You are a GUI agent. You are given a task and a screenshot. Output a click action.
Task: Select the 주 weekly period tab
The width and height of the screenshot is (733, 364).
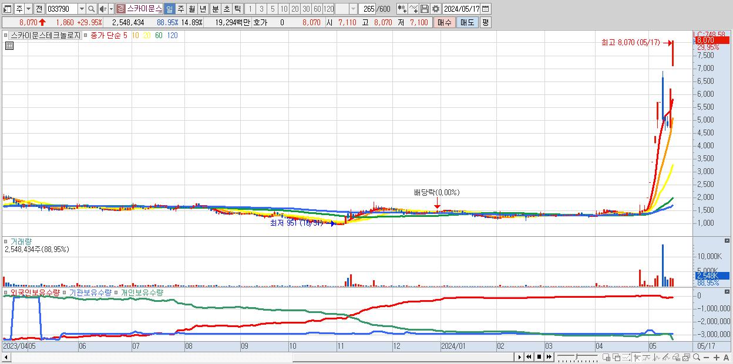coord(180,9)
